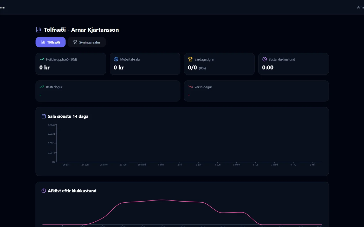This screenshot has height=227, width=364.
Task: Click the clock icon beside Besta klukkustund
Action: coord(264,59)
